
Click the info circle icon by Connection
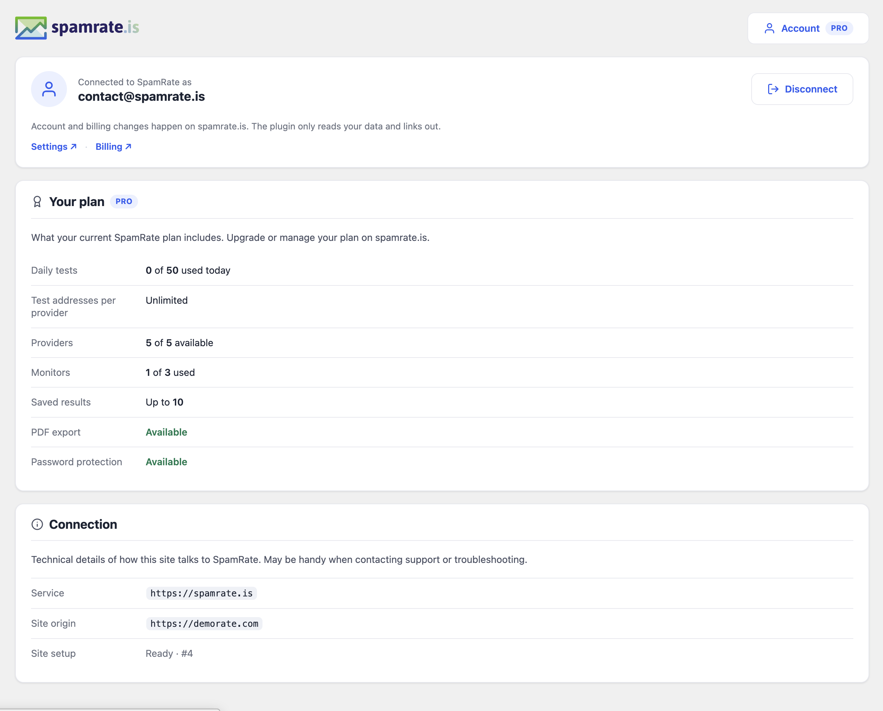point(37,524)
